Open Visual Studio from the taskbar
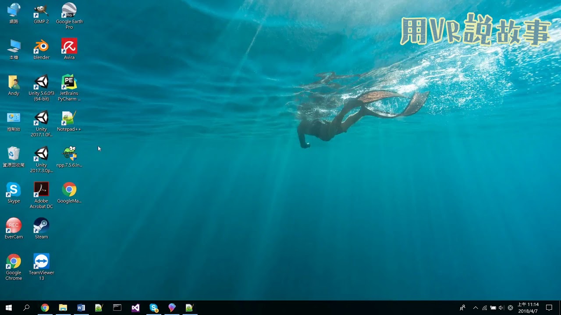The image size is (561, 315). click(x=135, y=308)
